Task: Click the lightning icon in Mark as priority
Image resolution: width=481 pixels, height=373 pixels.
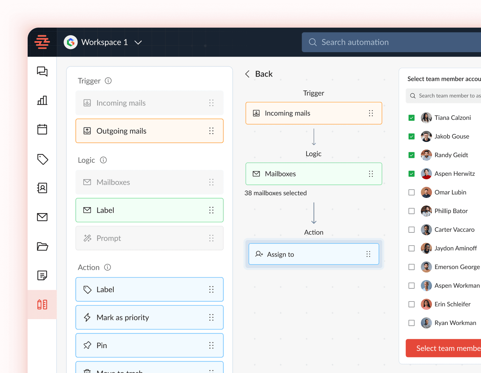Action: click(87, 317)
